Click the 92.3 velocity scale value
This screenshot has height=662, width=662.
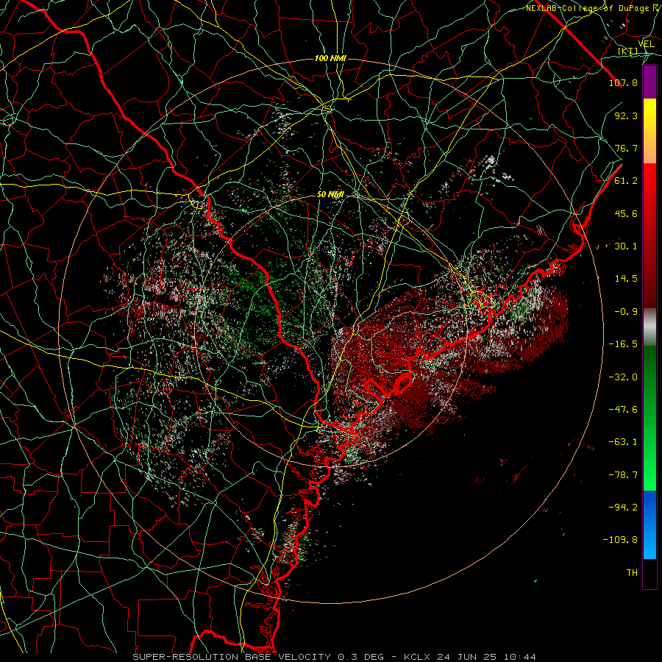[x=626, y=115]
